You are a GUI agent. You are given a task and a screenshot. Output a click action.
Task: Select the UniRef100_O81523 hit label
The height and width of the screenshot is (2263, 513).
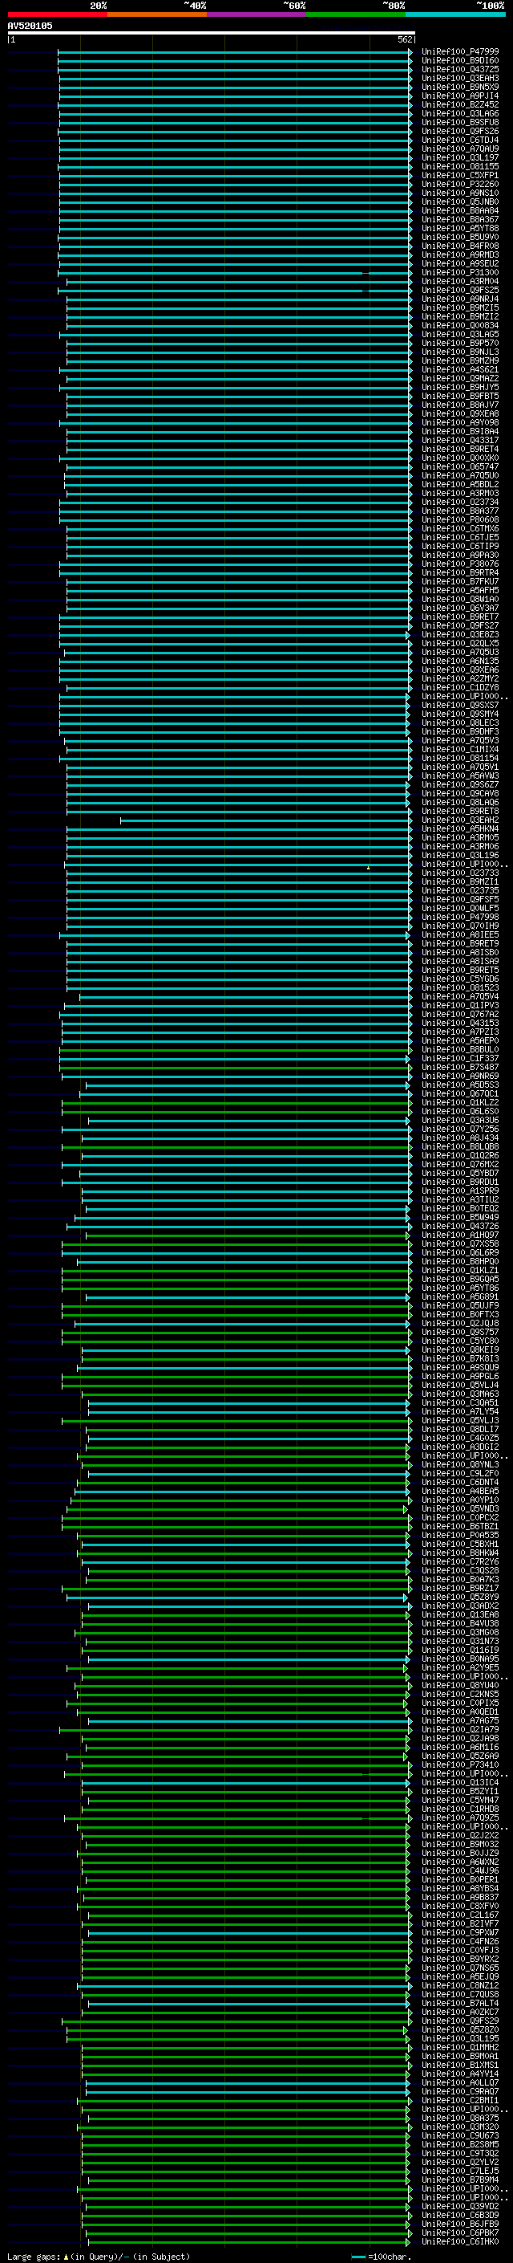pyautogui.click(x=460, y=987)
